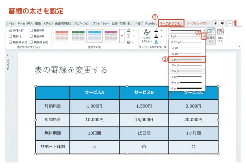
Task: Open the 記録 tab
Action: pyautogui.click(x=115, y=23)
